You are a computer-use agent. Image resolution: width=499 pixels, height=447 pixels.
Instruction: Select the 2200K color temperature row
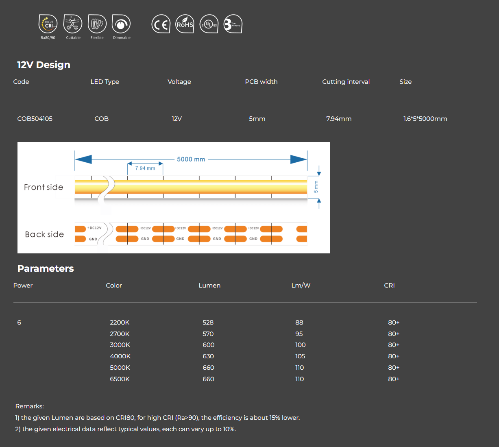[120, 323]
